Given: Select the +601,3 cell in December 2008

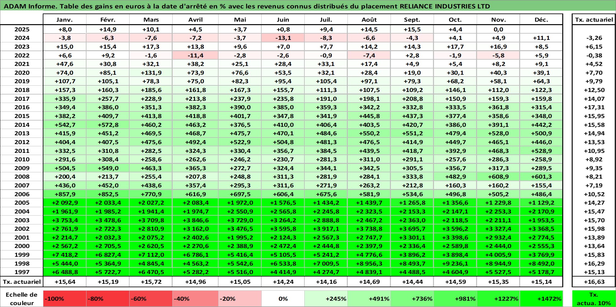Looking at the screenshot, I should pyautogui.click(x=541, y=177).
